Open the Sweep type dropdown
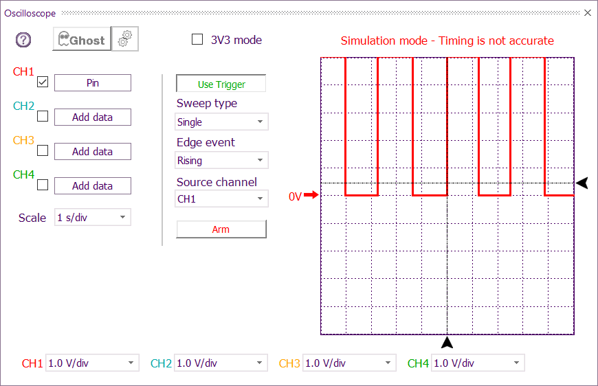The image size is (598, 386). (222, 122)
